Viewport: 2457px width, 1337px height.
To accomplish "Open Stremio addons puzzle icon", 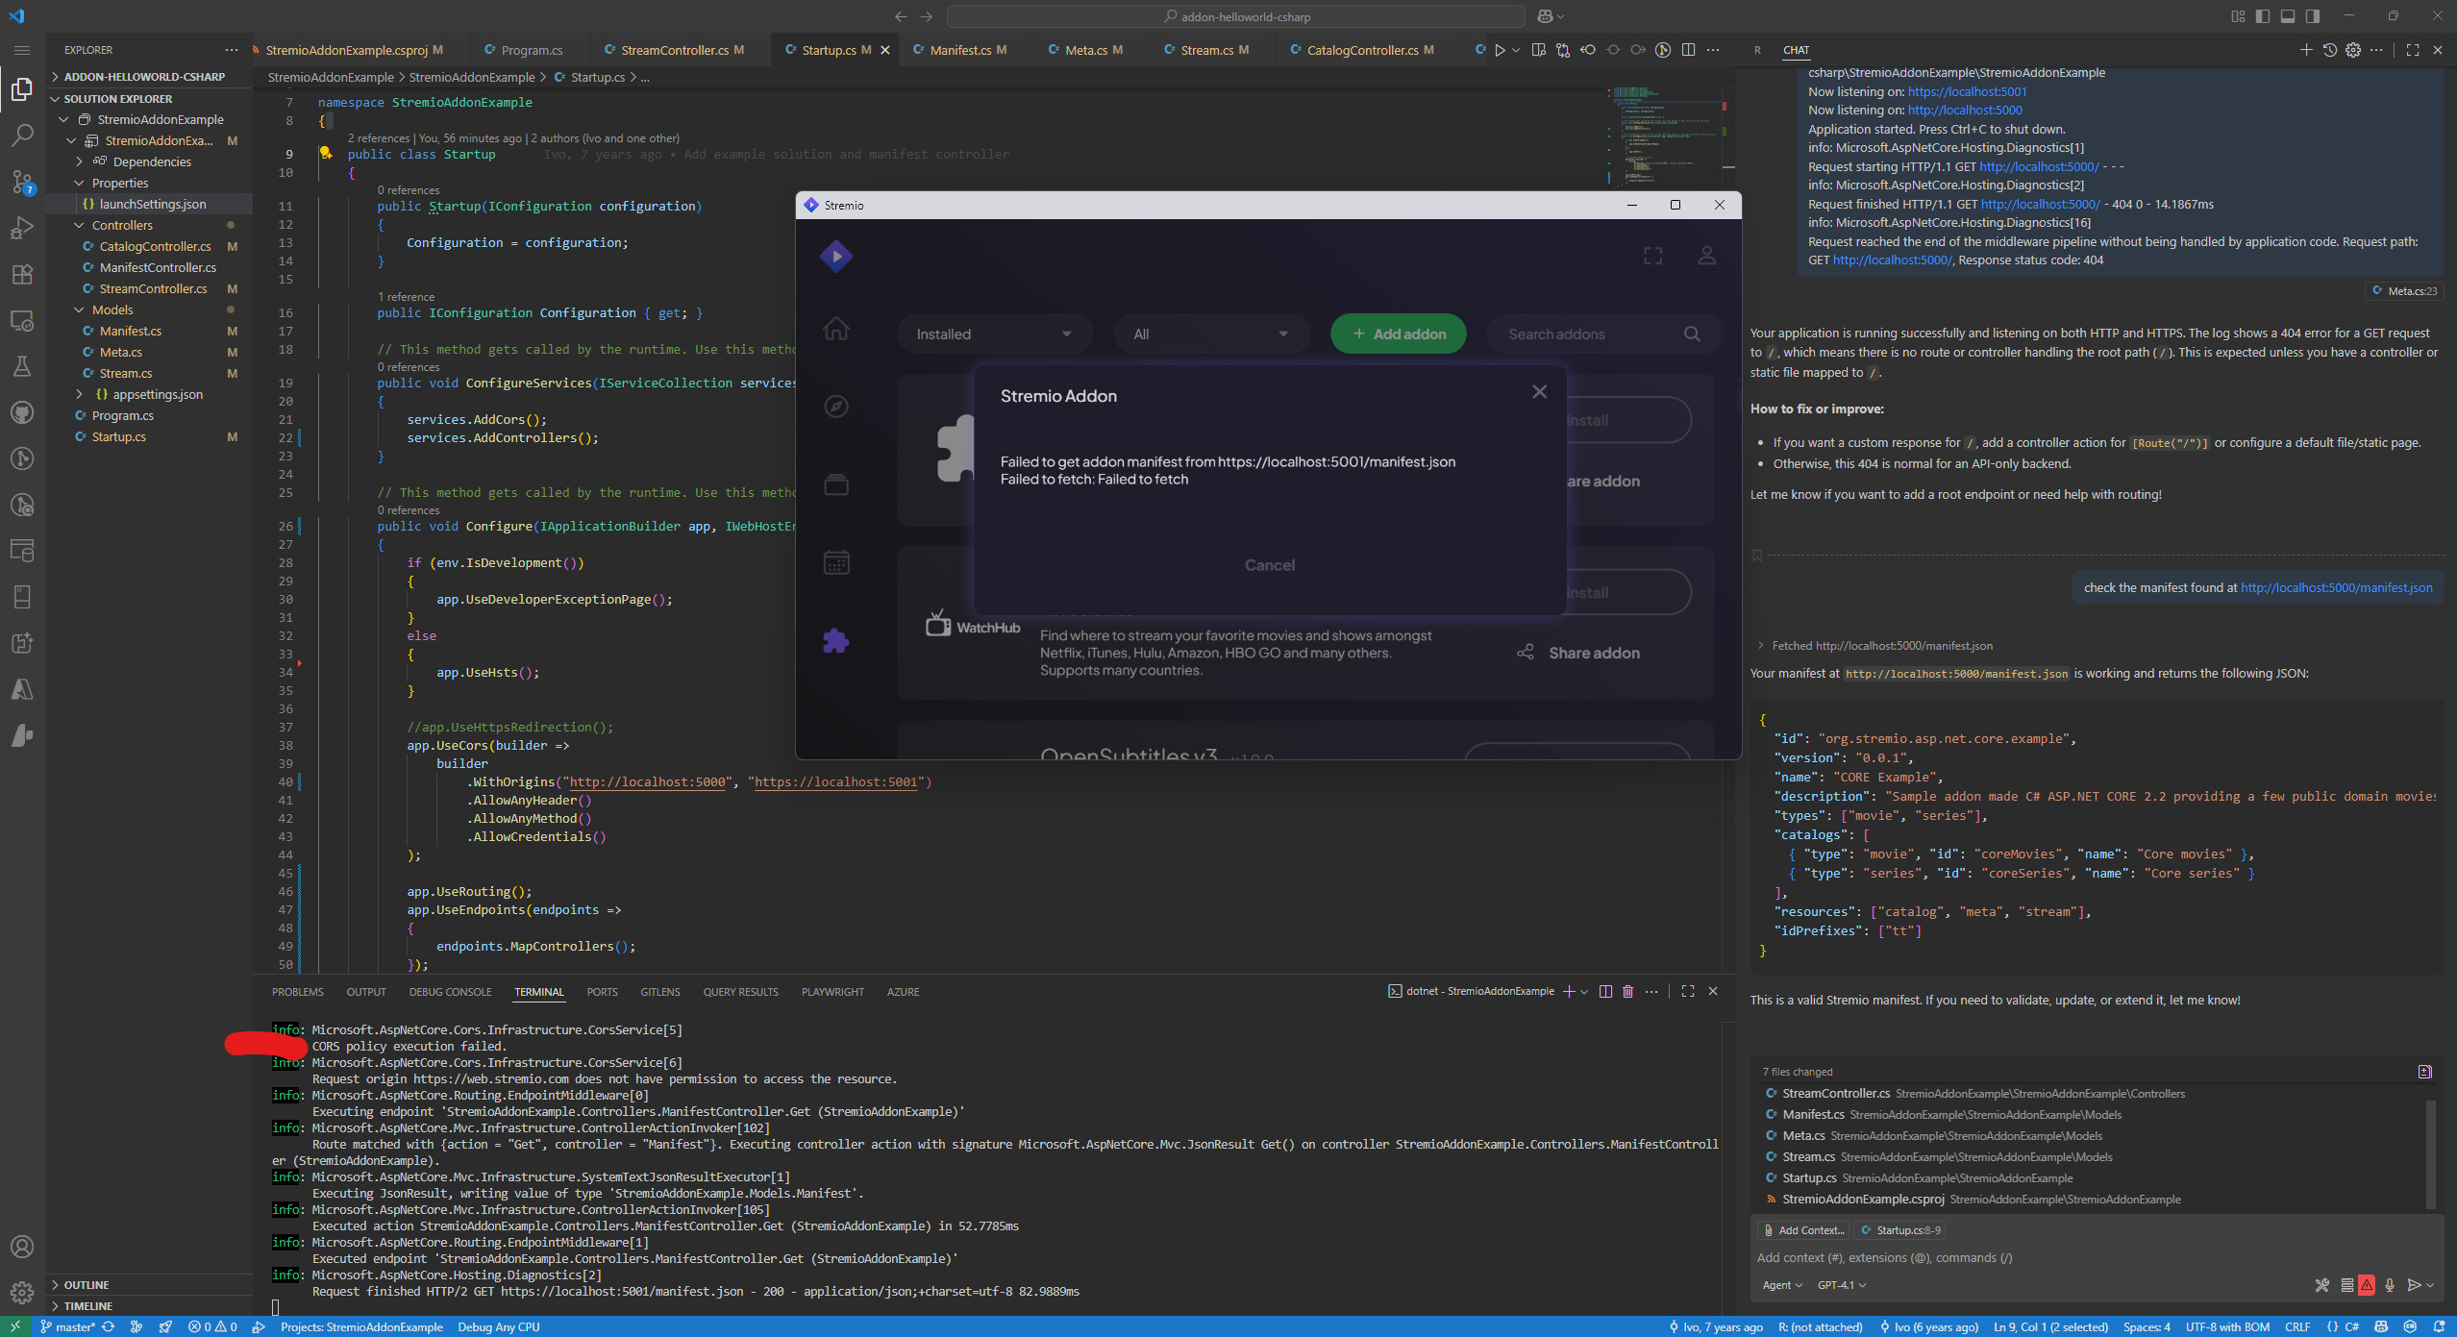I will (836, 641).
